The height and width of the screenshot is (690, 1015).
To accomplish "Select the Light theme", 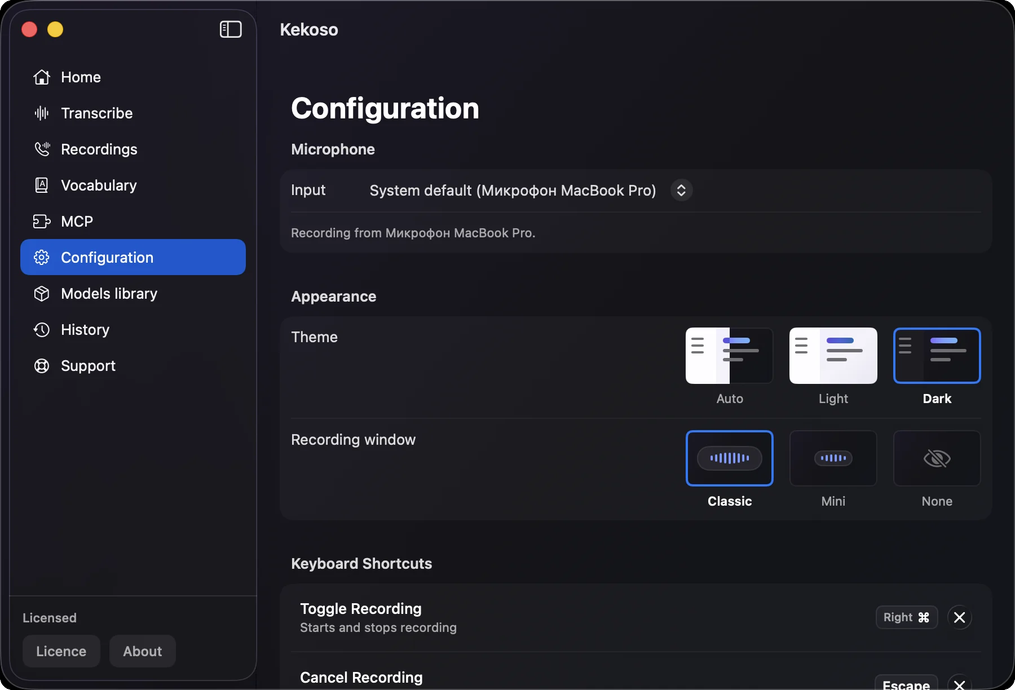I will click(x=833, y=356).
